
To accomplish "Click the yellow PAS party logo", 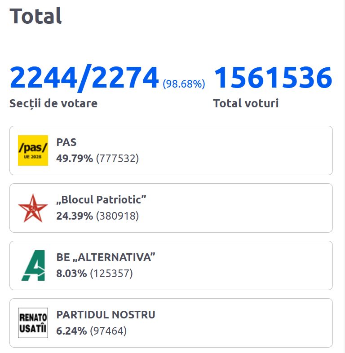I will 33,150.
